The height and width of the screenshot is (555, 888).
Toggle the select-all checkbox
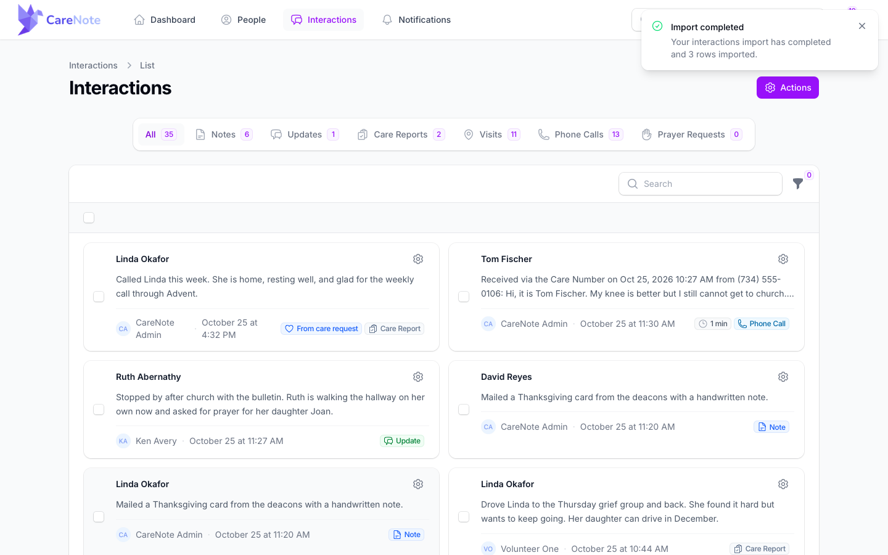pyautogui.click(x=89, y=218)
